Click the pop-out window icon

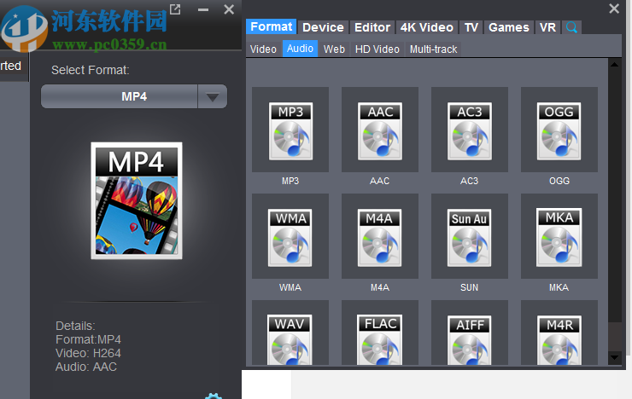point(175,9)
